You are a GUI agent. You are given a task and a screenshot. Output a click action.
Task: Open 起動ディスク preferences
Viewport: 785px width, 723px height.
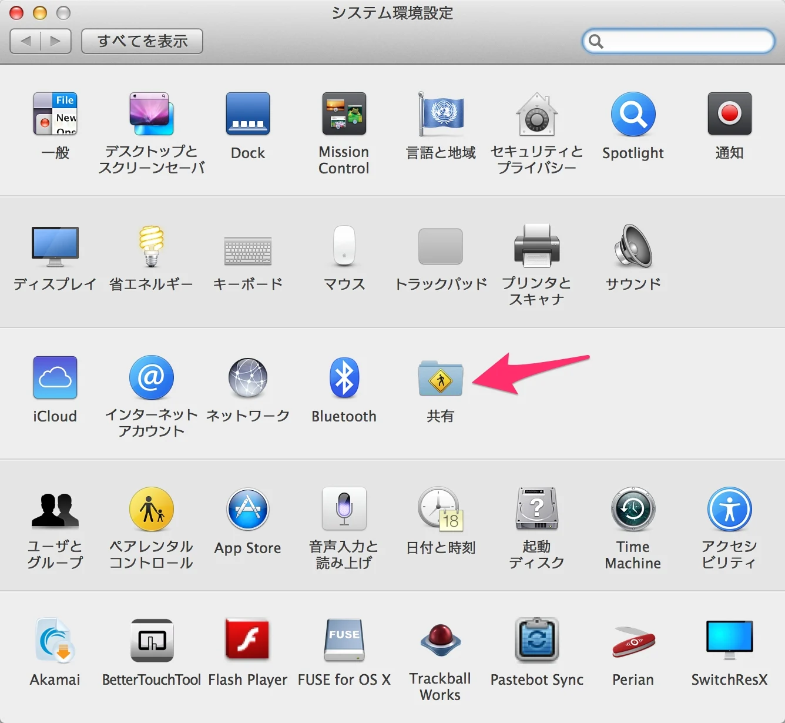coord(537,509)
